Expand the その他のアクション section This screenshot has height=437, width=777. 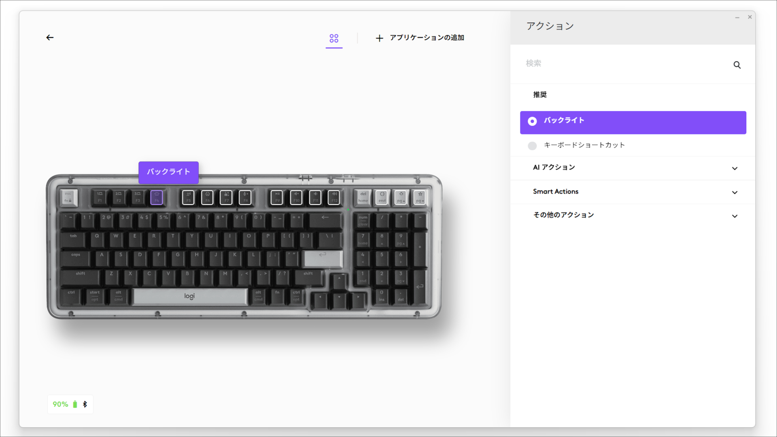[x=633, y=215]
